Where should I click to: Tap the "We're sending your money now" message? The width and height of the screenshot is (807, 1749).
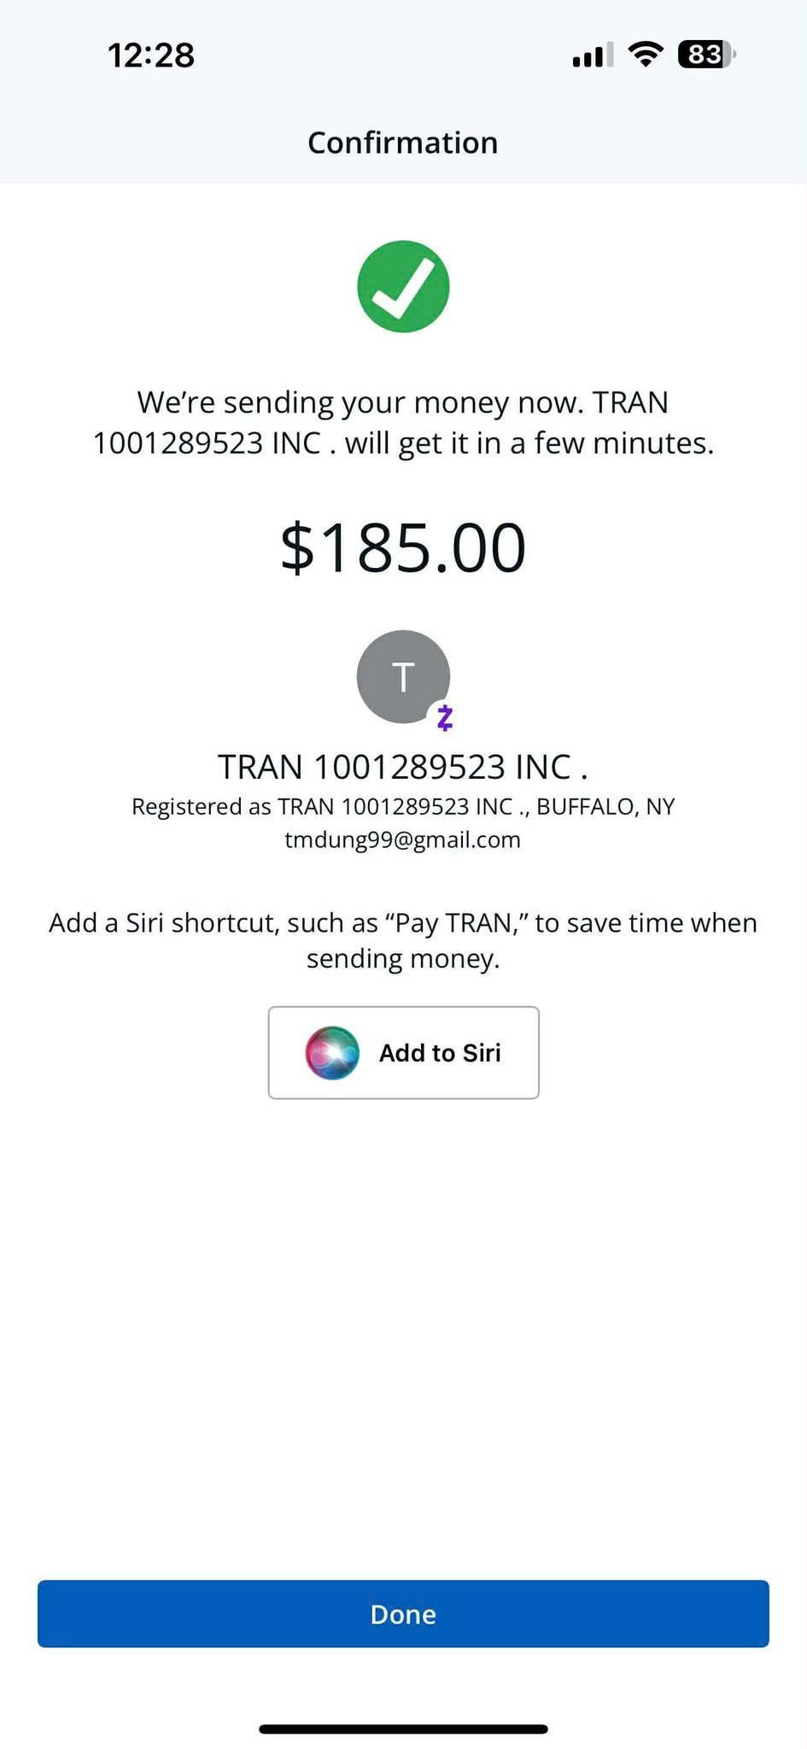pyautogui.click(x=402, y=402)
